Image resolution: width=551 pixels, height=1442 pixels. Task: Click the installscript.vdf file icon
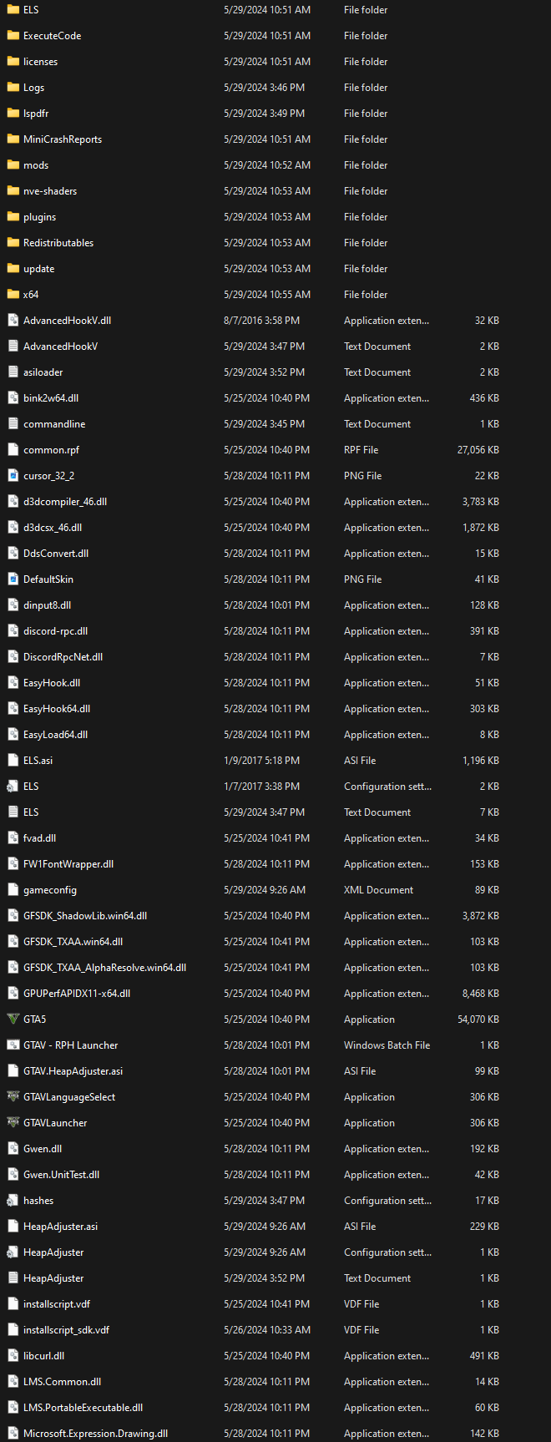pyautogui.click(x=13, y=1304)
